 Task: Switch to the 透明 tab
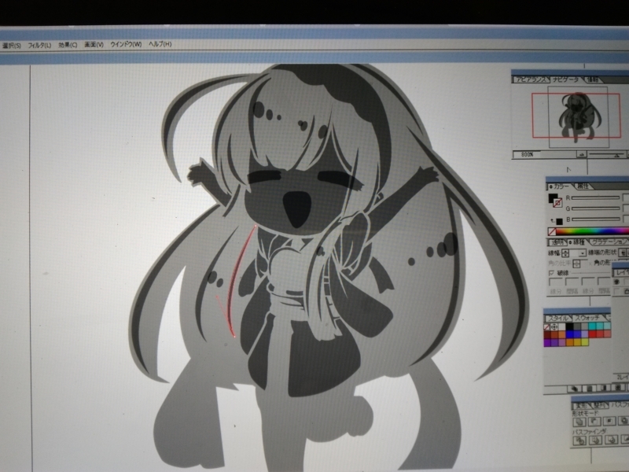click(557, 242)
